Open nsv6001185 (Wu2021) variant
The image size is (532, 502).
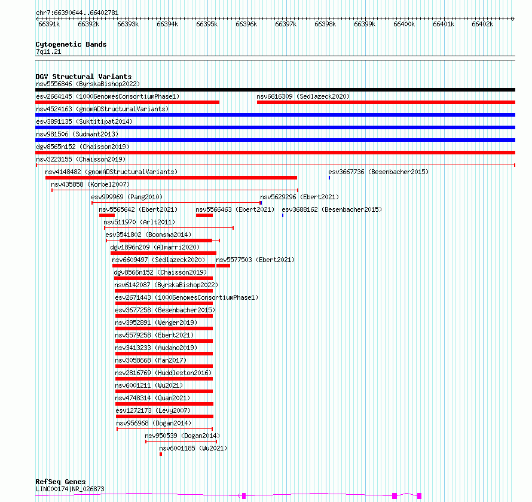point(193,448)
